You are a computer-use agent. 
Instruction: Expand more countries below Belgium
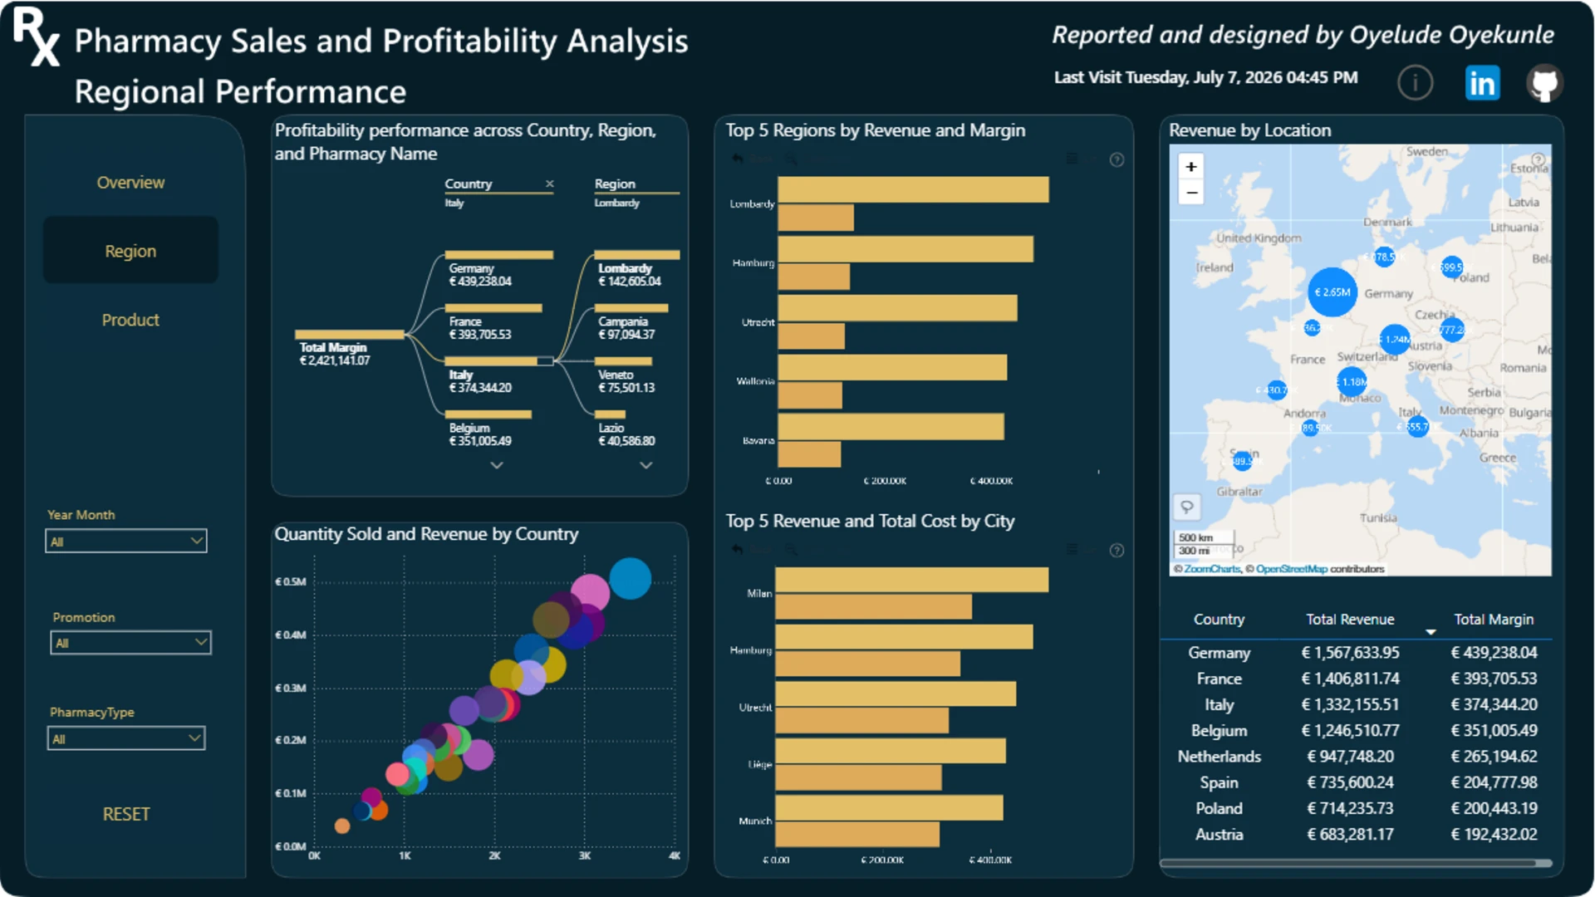click(x=496, y=465)
